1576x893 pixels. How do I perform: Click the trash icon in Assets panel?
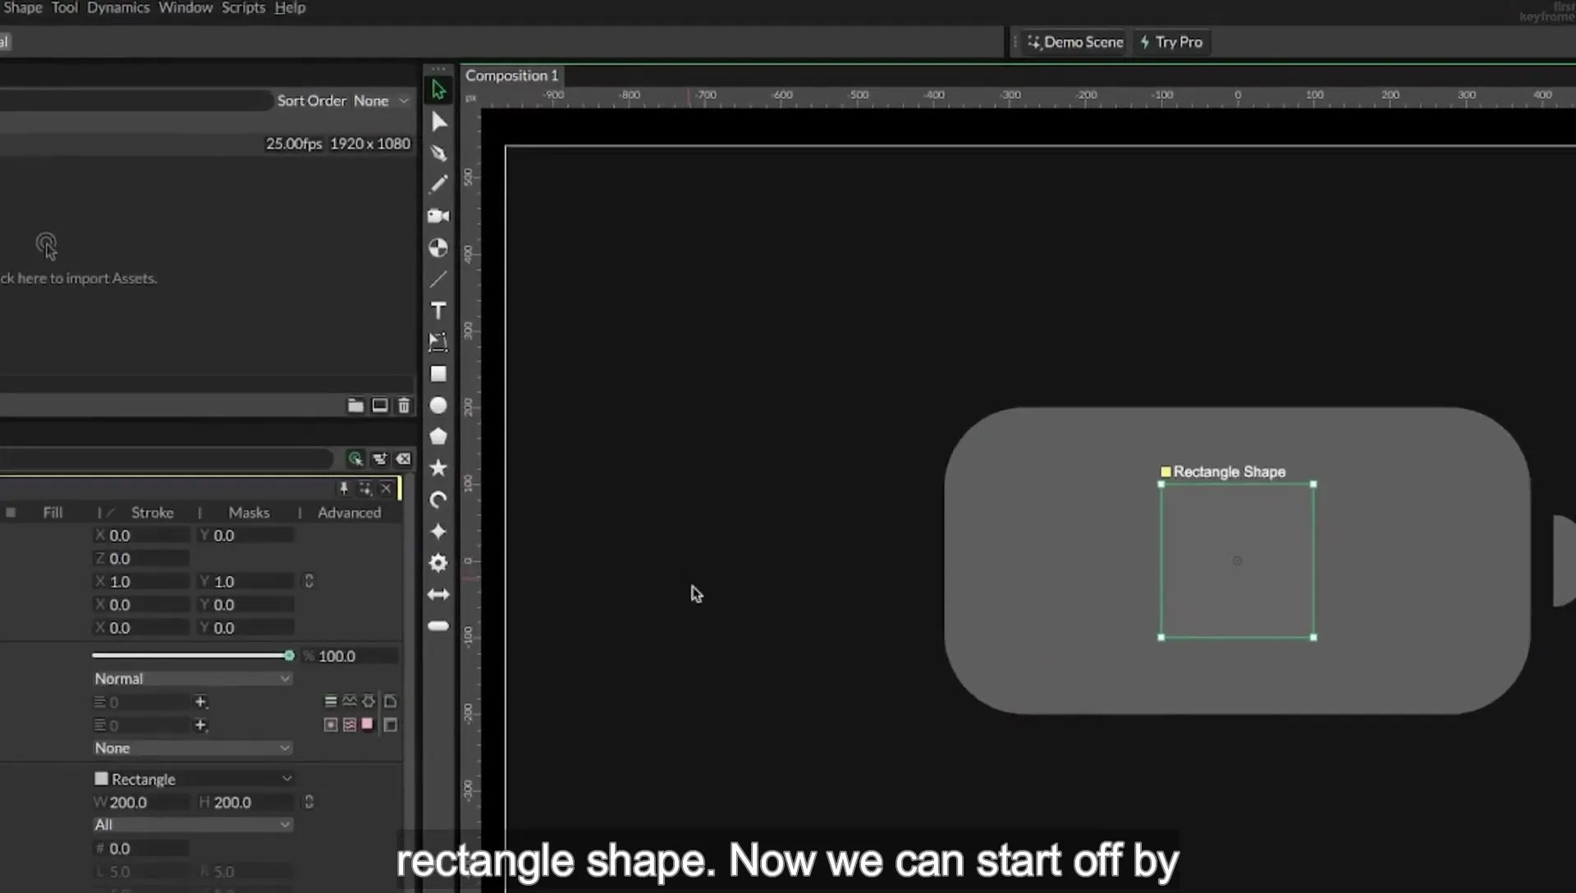tap(404, 405)
